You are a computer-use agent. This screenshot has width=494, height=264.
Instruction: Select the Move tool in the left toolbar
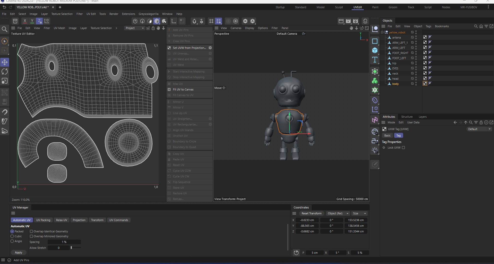pos(5,62)
